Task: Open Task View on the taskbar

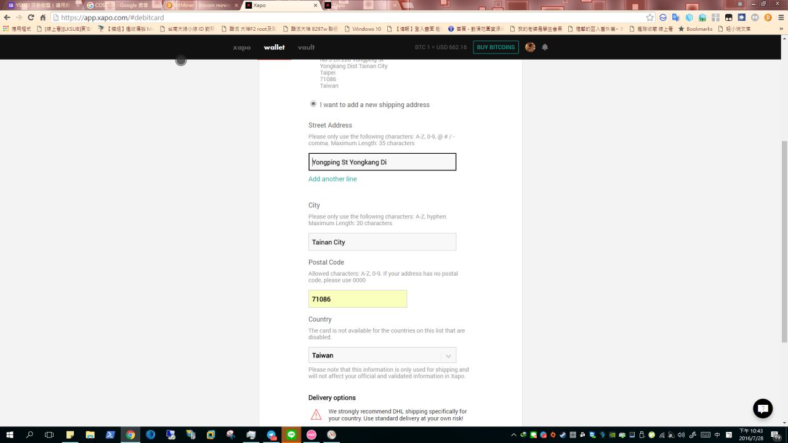Action: (x=49, y=435)
